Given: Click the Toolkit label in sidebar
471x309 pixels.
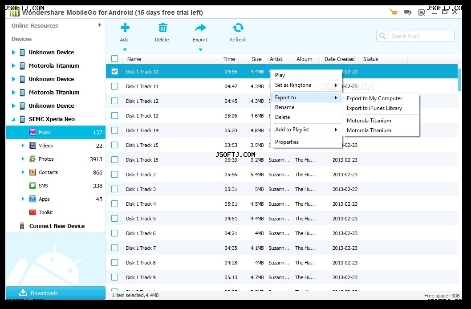Looking at the screenshot, I should pyautogui.click(x=46, y=212).
